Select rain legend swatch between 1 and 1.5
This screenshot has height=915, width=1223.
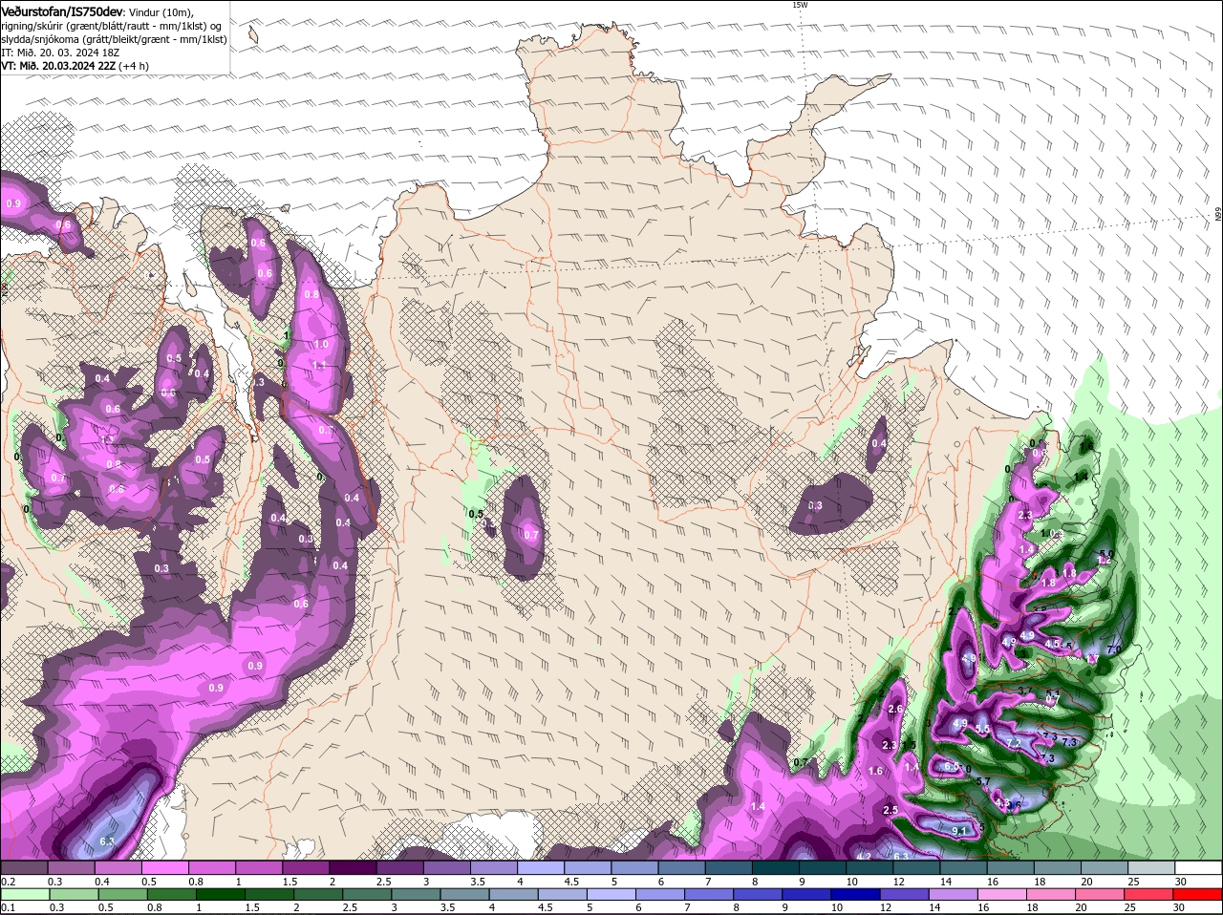click(223, 894)
